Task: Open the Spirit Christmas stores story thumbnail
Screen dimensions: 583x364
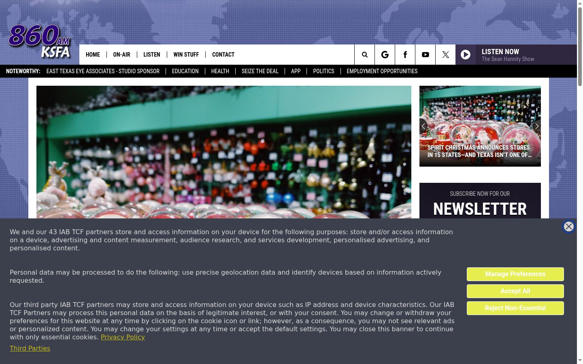Action: 480,126
